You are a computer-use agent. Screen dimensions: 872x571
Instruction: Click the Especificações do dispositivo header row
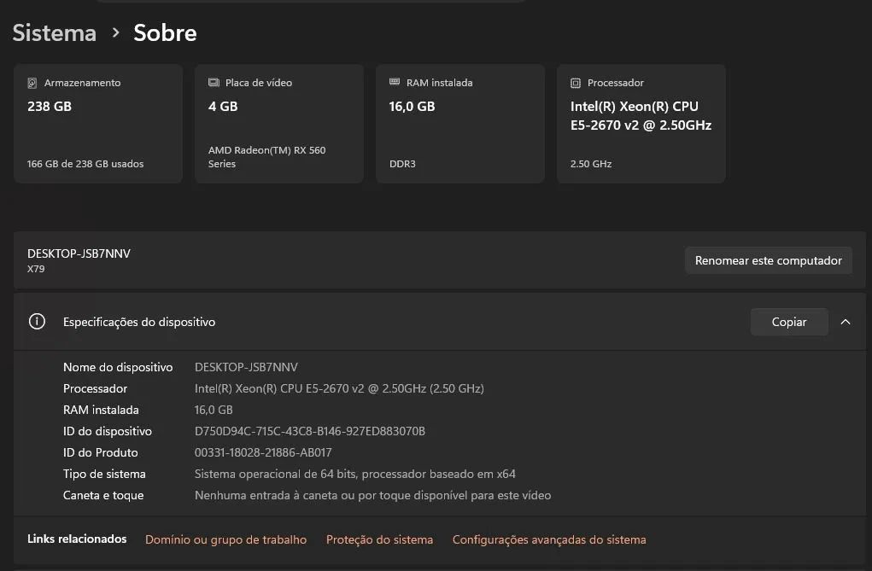[439, 322]
